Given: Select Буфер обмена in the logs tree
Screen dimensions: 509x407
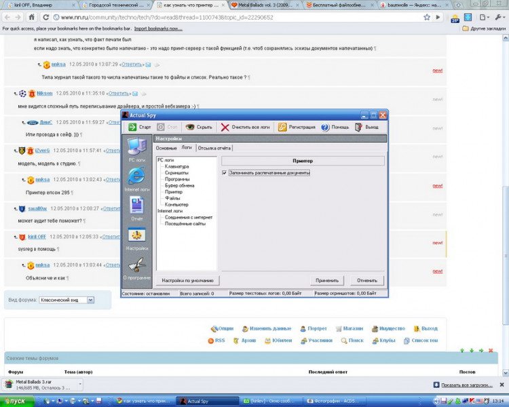Looking at the screenshot, I should pyautogui.click(x=180, y=186).
